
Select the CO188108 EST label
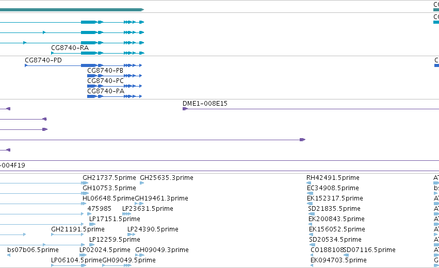tap(327, 250)
